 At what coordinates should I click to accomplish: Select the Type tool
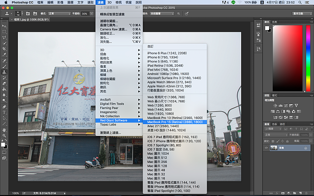[x=4, y=112]
